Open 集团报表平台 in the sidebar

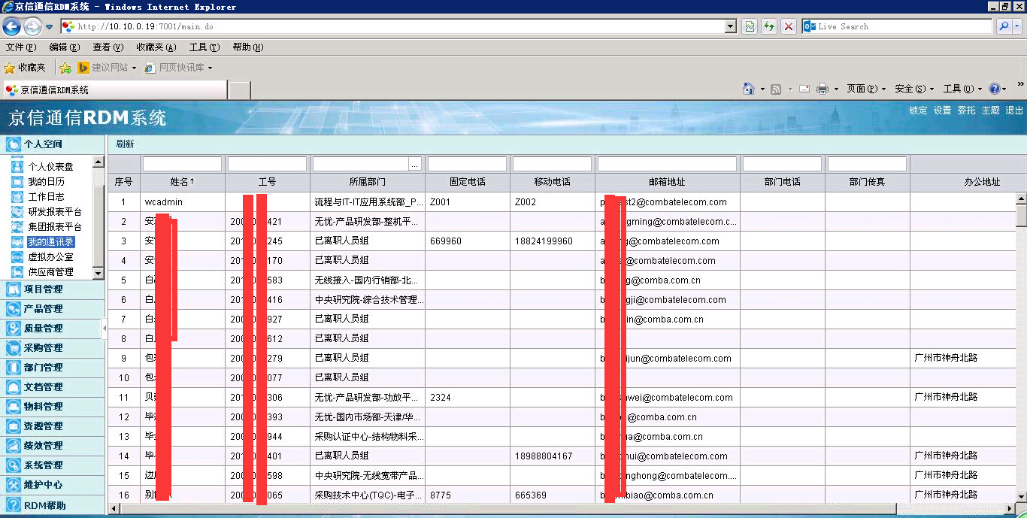point(55,227)
